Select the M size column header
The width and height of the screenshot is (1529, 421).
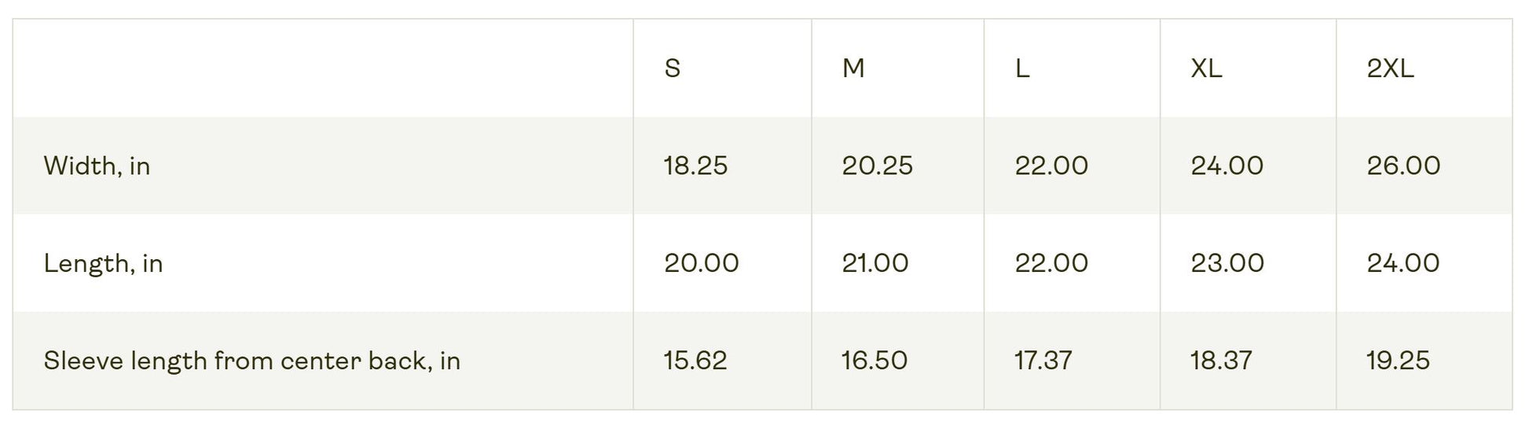click(x=853, y=69)
